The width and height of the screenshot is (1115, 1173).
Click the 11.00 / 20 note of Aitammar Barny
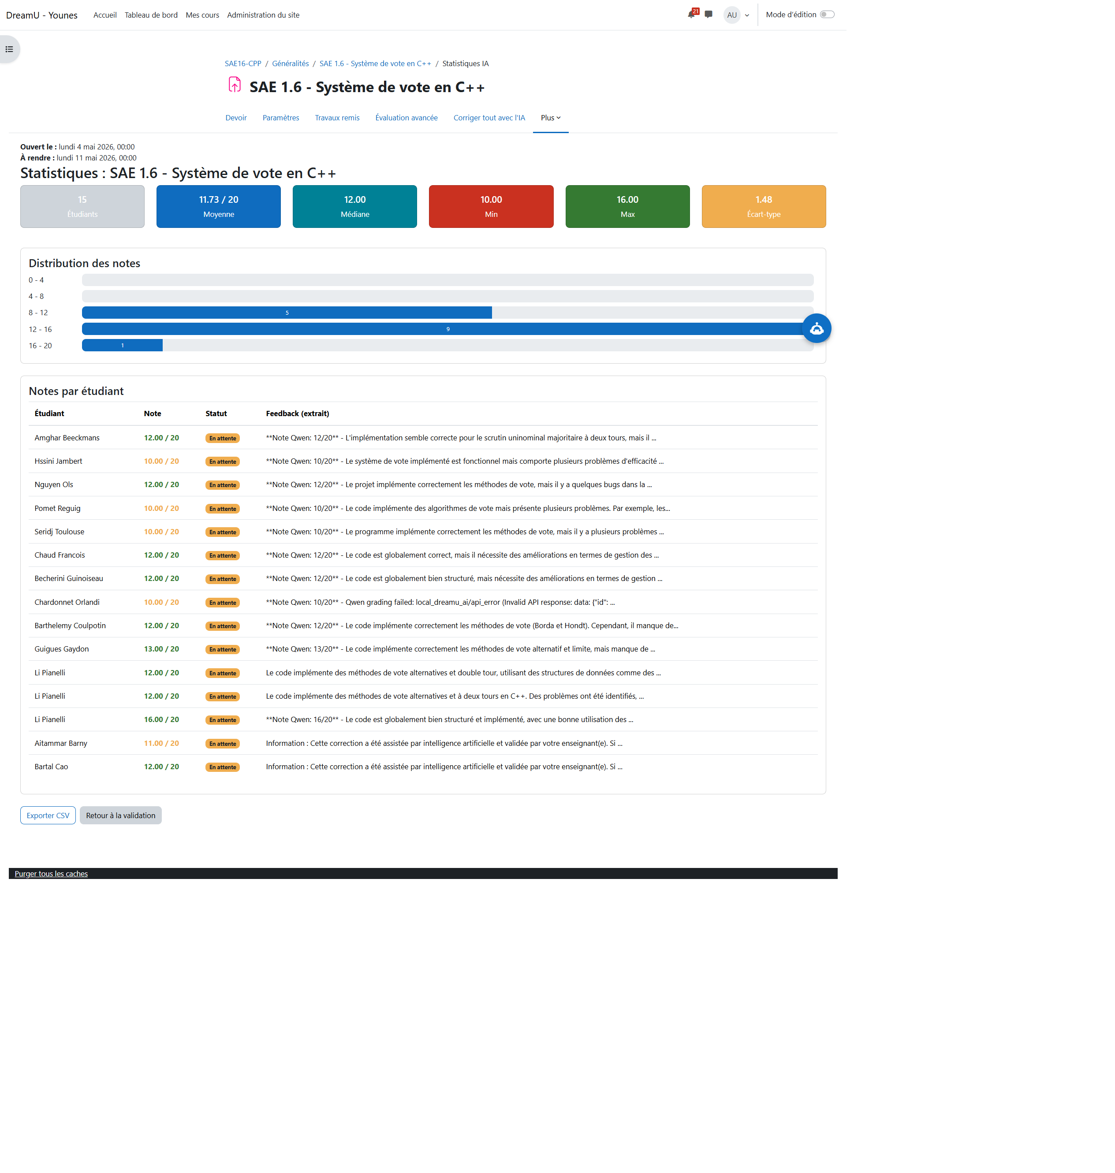161,743
